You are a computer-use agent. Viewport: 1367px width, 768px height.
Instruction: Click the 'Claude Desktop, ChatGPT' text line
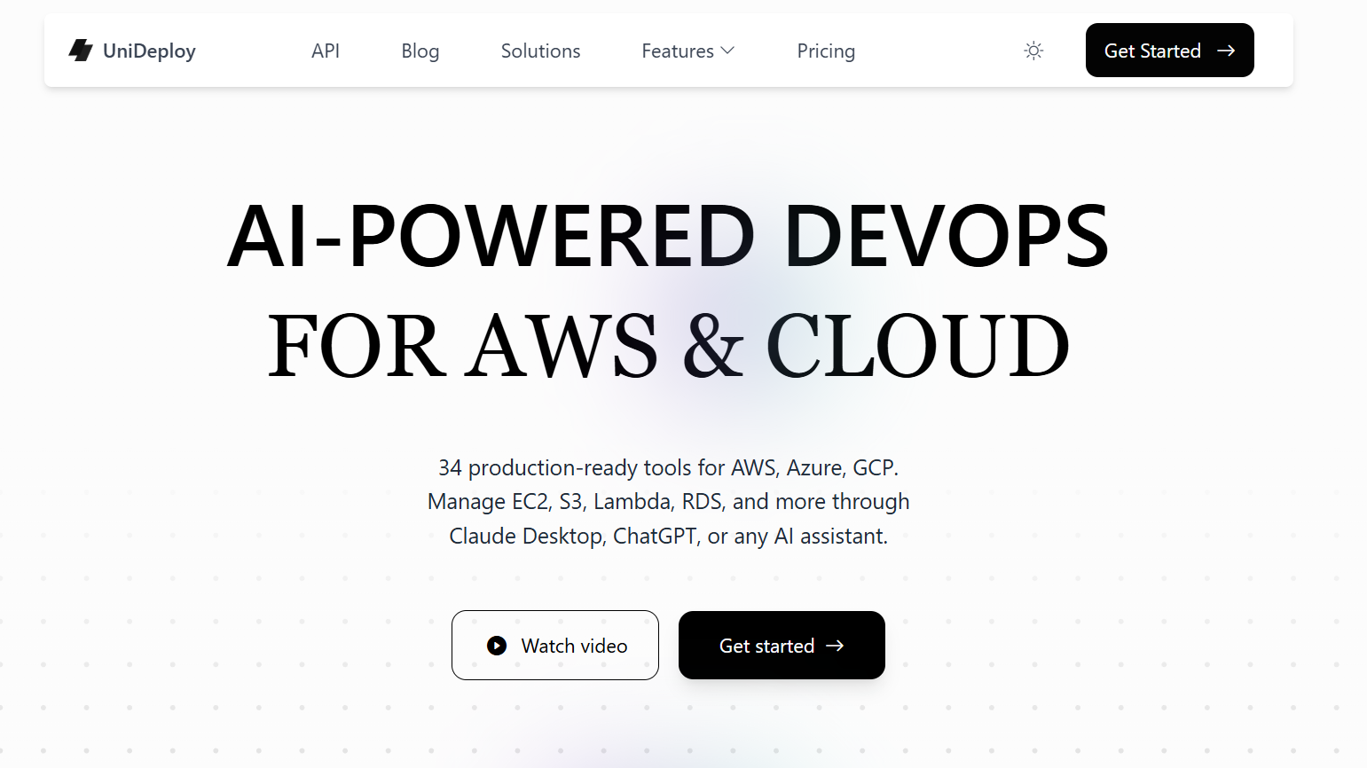[x=668, y=537]
